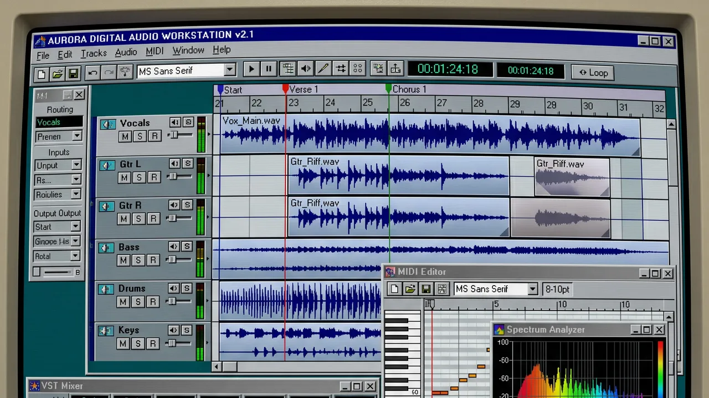Mute the Gtr L track
This screenshot has width=709, height=398.
(125, 177)
